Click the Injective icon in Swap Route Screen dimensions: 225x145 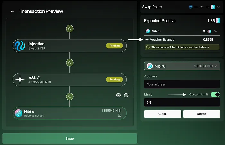click(191, 7)
